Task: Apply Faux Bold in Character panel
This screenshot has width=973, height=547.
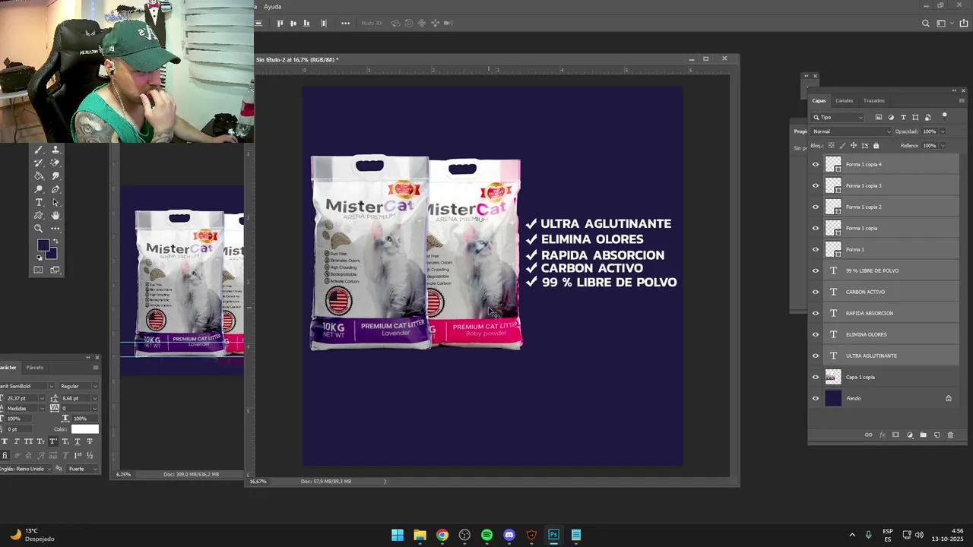Action: tap(5, 441)
